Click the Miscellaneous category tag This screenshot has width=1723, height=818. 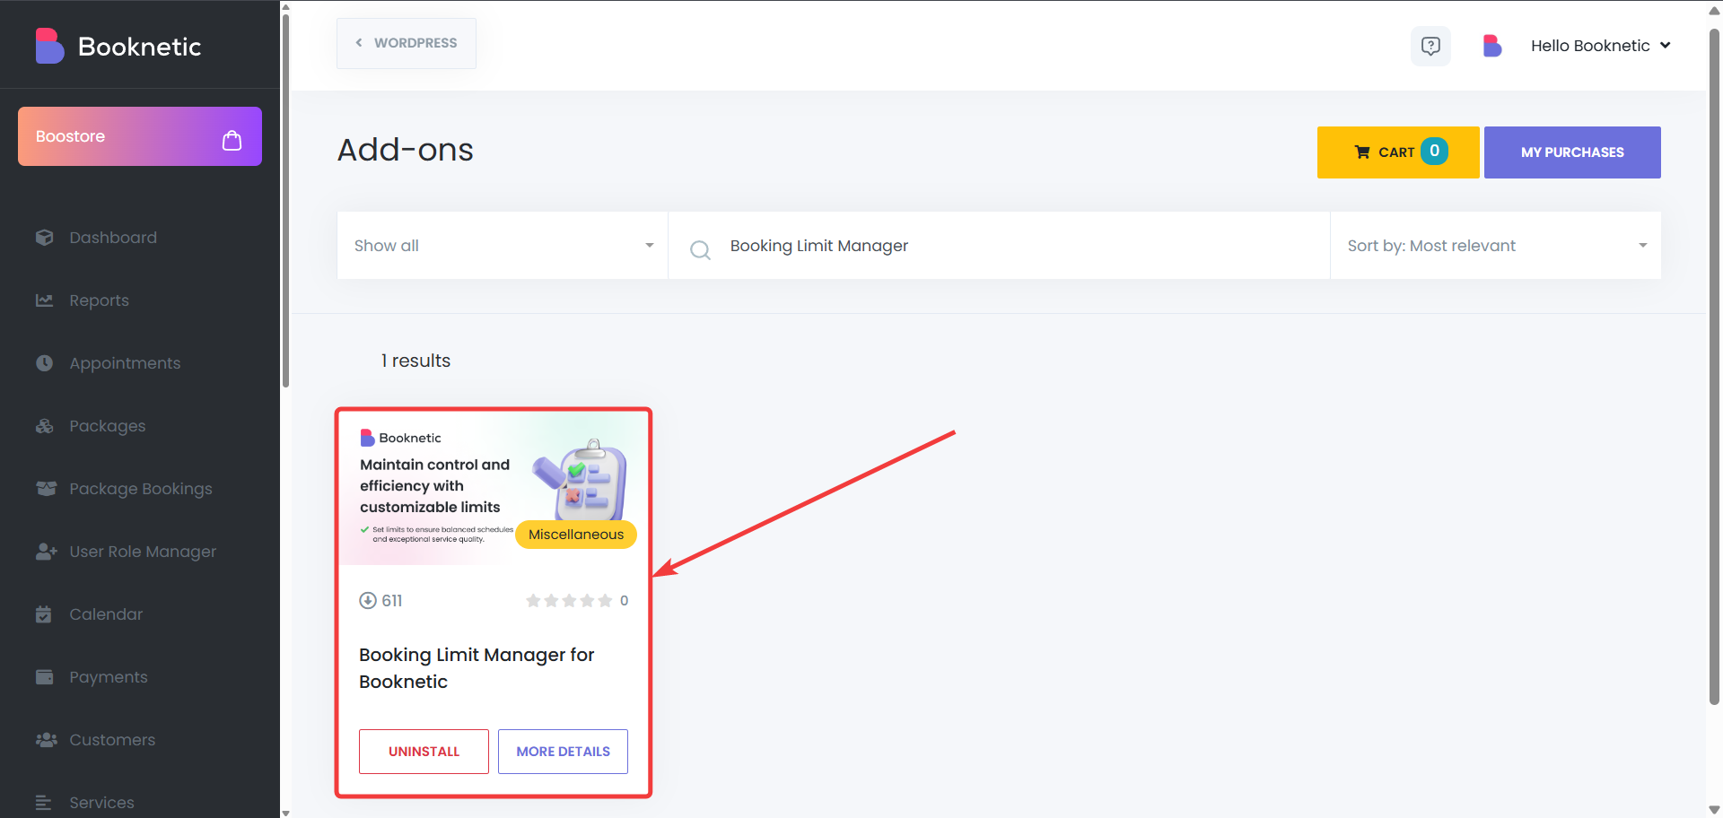576,535
